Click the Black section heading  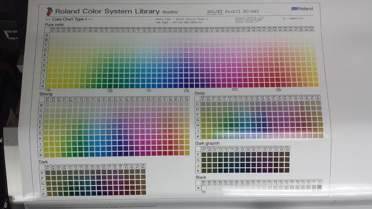[201, 177]
